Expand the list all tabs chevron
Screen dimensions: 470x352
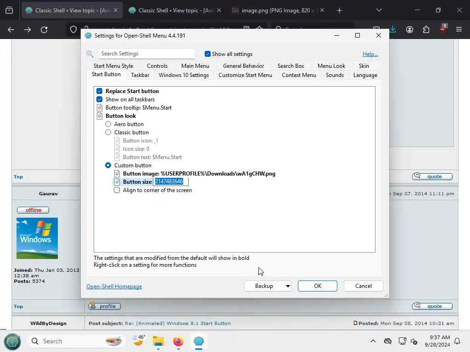click(x=379, y=10)
